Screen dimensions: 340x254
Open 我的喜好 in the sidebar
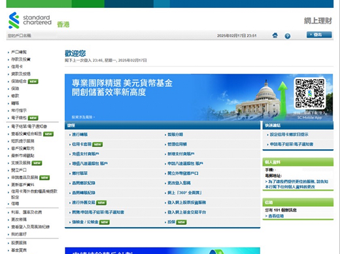(19, 234)
